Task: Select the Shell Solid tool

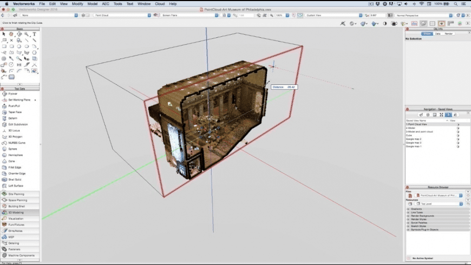Action: point(15,180)
